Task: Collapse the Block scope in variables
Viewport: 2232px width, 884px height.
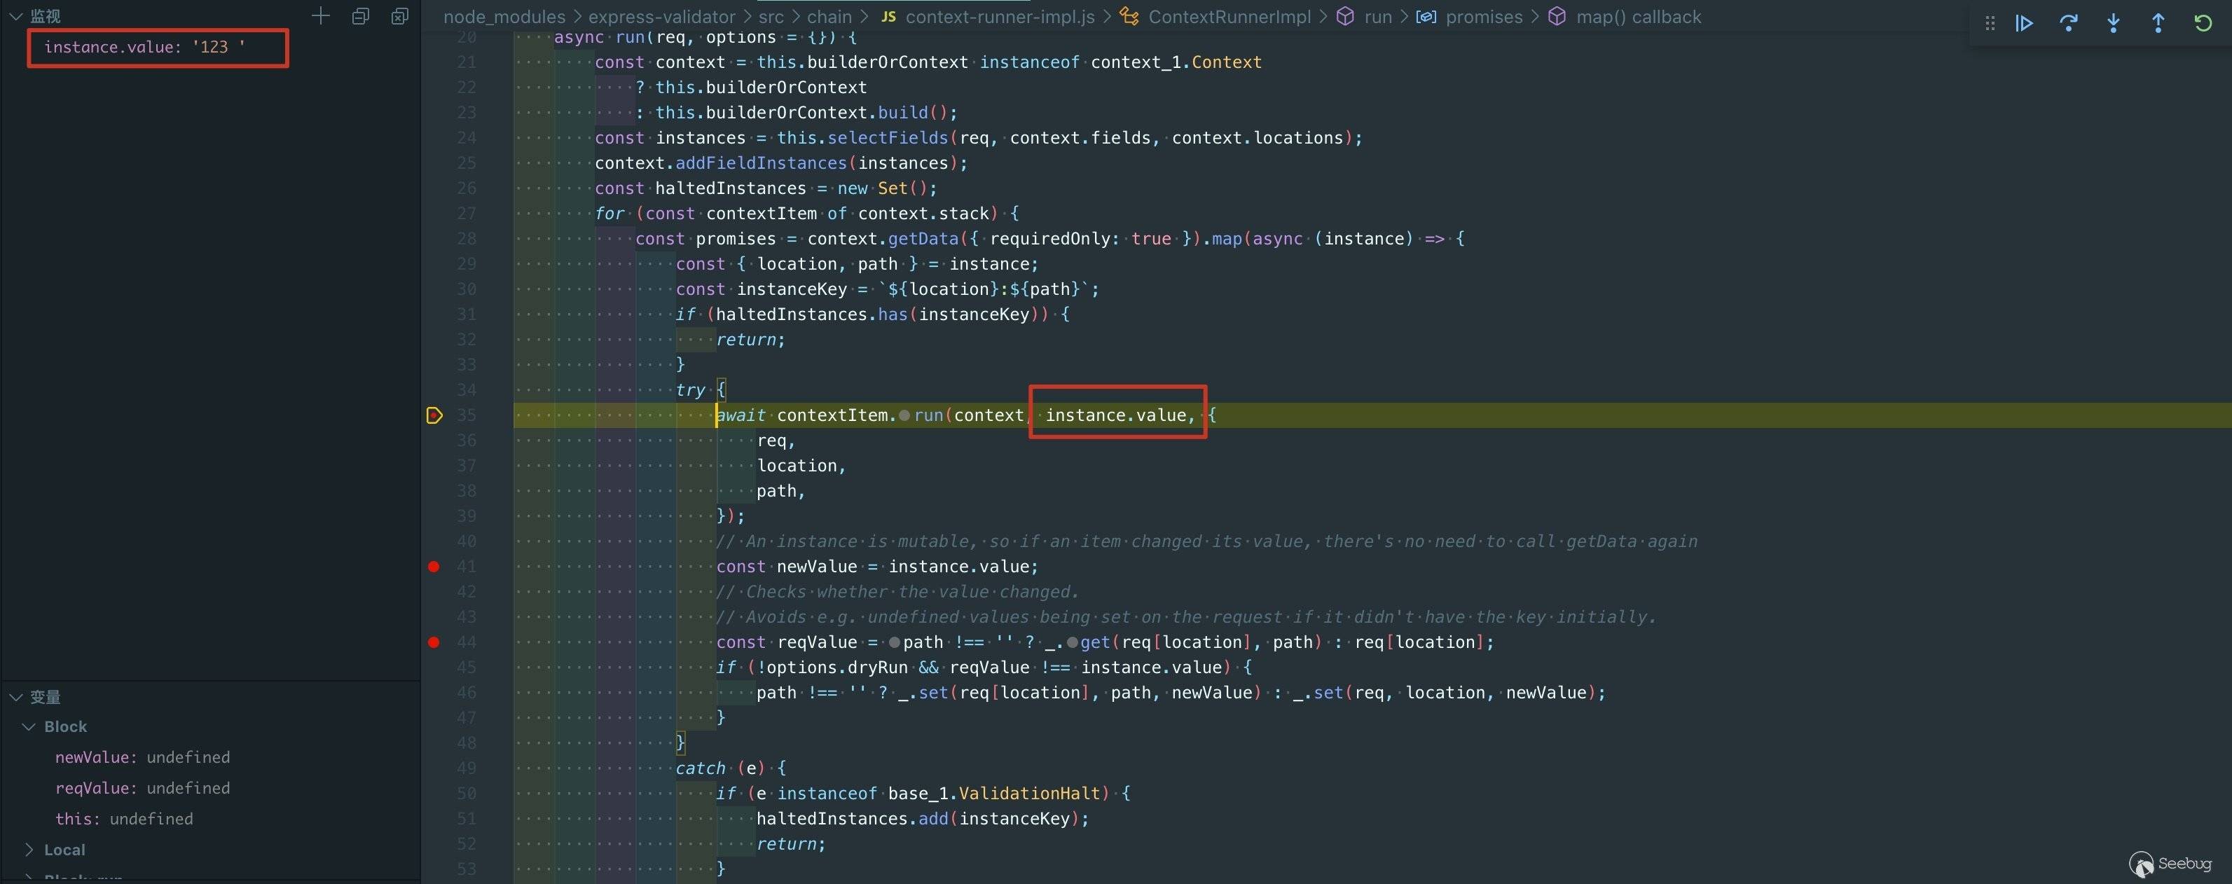Action: (29, 727)
